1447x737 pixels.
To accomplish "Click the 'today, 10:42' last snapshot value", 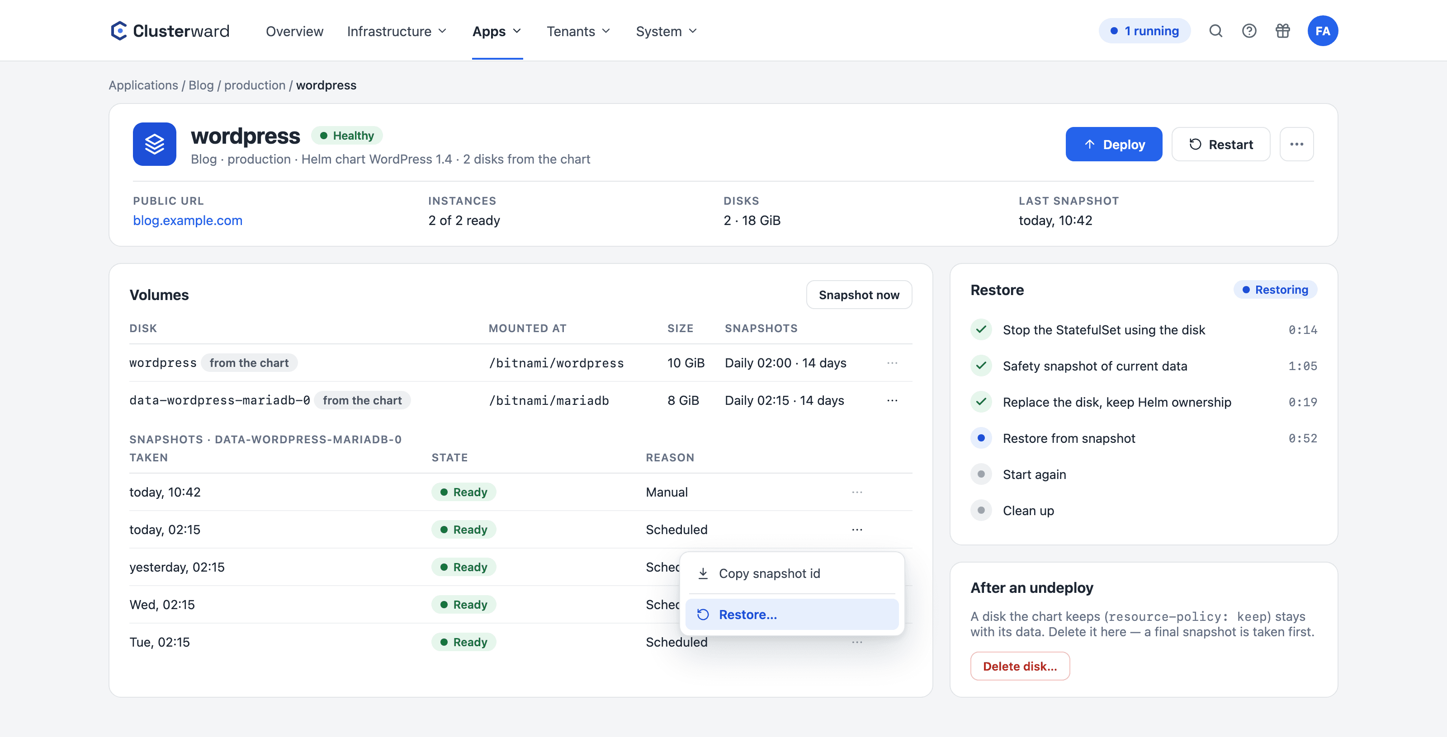I will click(1055, 221).
